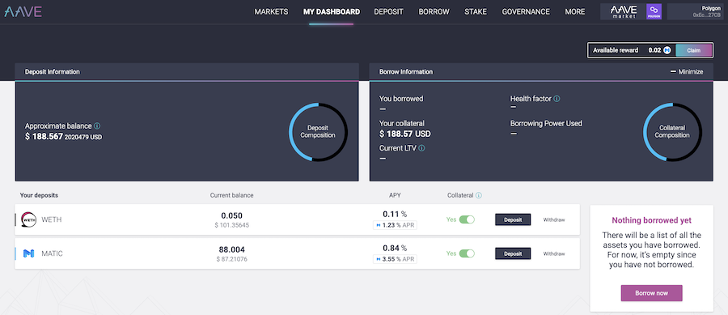Click the Health factor info icon
This screenshot has height=315, width=728.
pos(557,99)
